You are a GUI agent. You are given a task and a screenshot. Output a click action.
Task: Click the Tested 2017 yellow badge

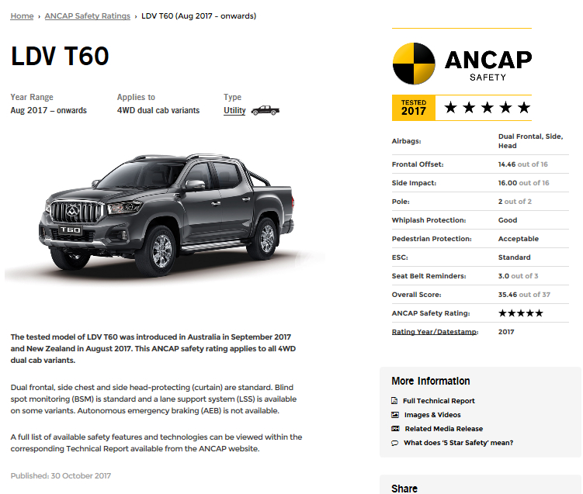coord(414,108)
